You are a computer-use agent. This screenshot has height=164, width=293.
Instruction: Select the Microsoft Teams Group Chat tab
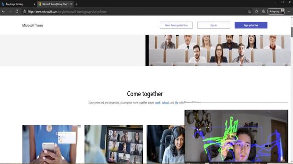55,4
